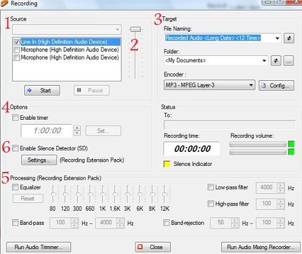Viewport: 302px width, 254px height.
Task: Select first Microphone source in the list
Action: 67,50
